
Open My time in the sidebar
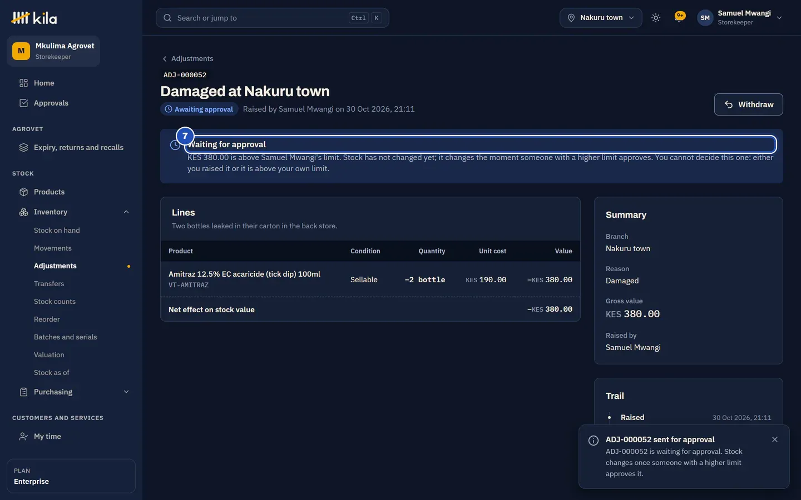[x=47, y=436]
